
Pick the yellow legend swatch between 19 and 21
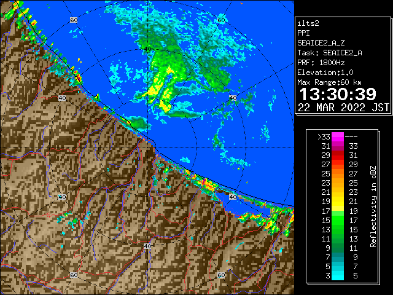[338, 202]
